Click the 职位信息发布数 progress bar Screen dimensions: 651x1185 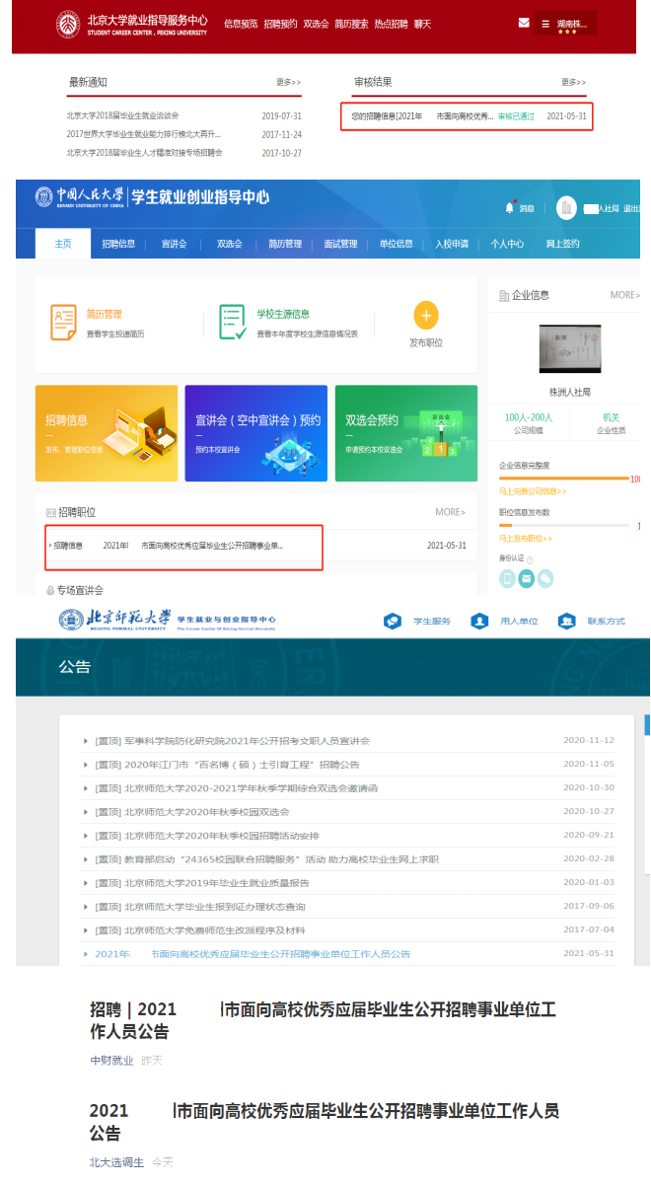563,525
